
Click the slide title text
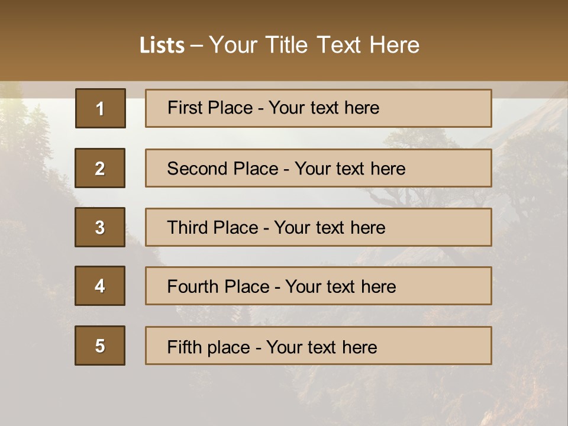[279, 45]
